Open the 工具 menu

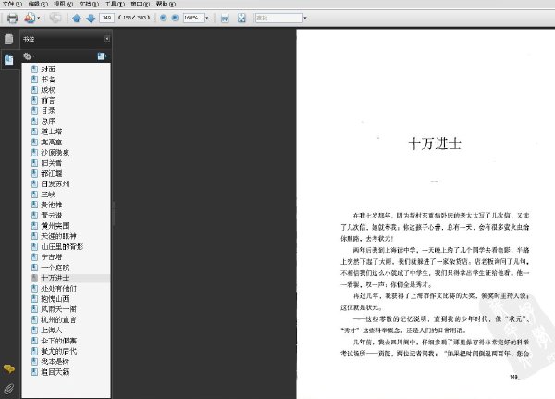coord(115,4)
